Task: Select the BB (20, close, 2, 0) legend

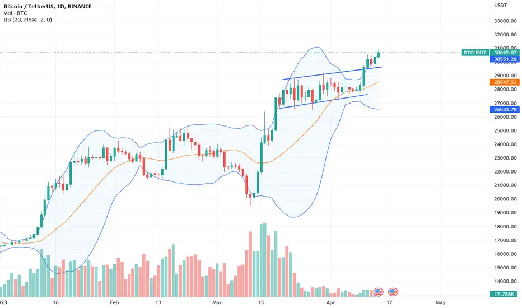Action: click(x=27, y=20)
